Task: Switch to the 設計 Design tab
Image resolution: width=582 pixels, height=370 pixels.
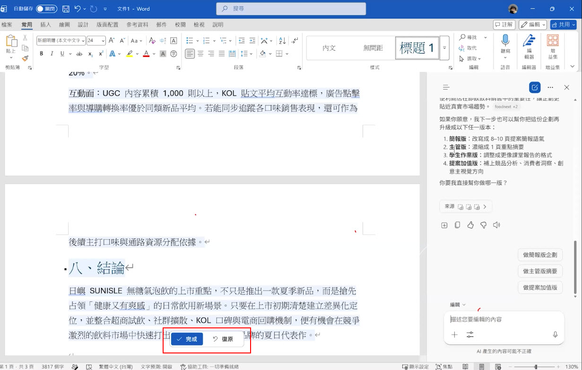Action: click(x=83, y=25)
